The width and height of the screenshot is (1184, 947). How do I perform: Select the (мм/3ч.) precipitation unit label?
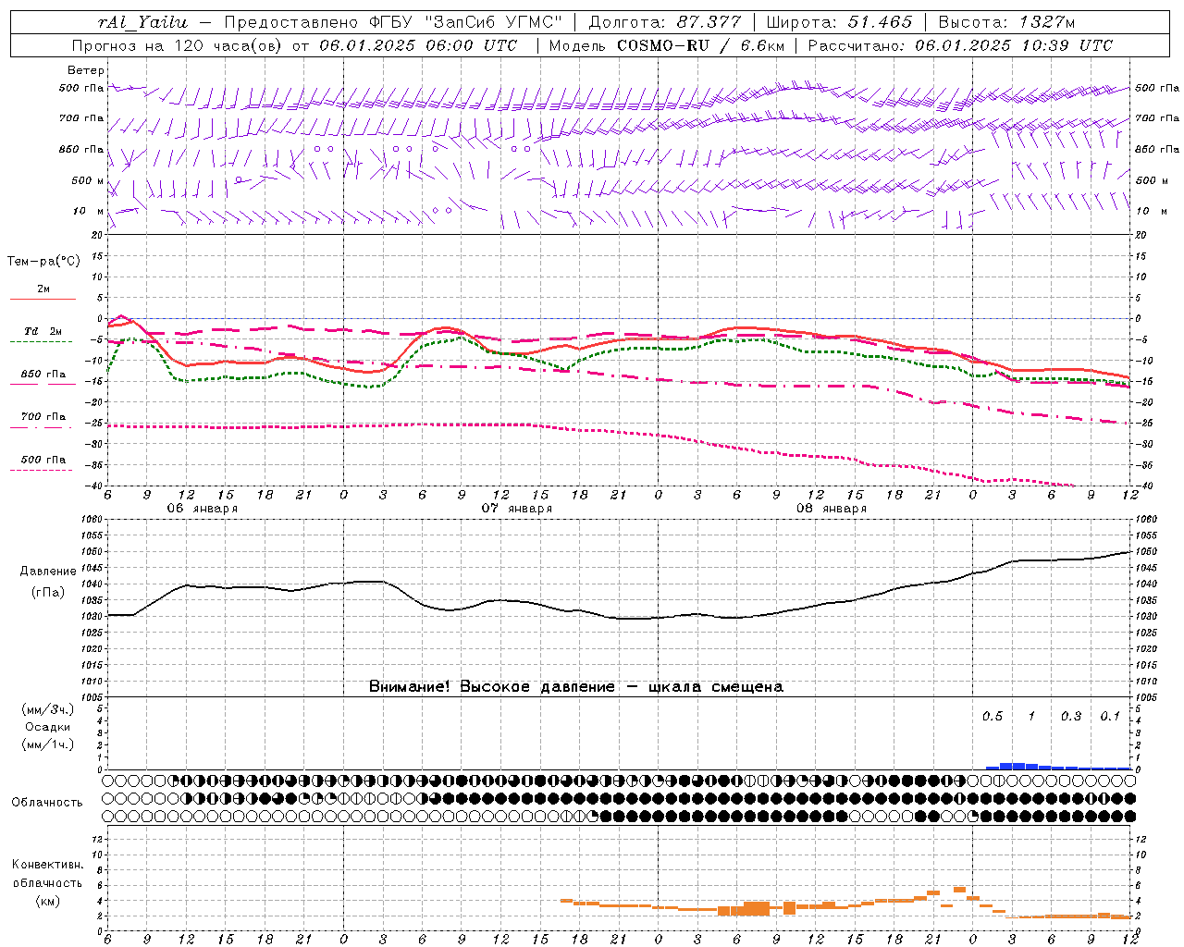[x=48, y=709]
